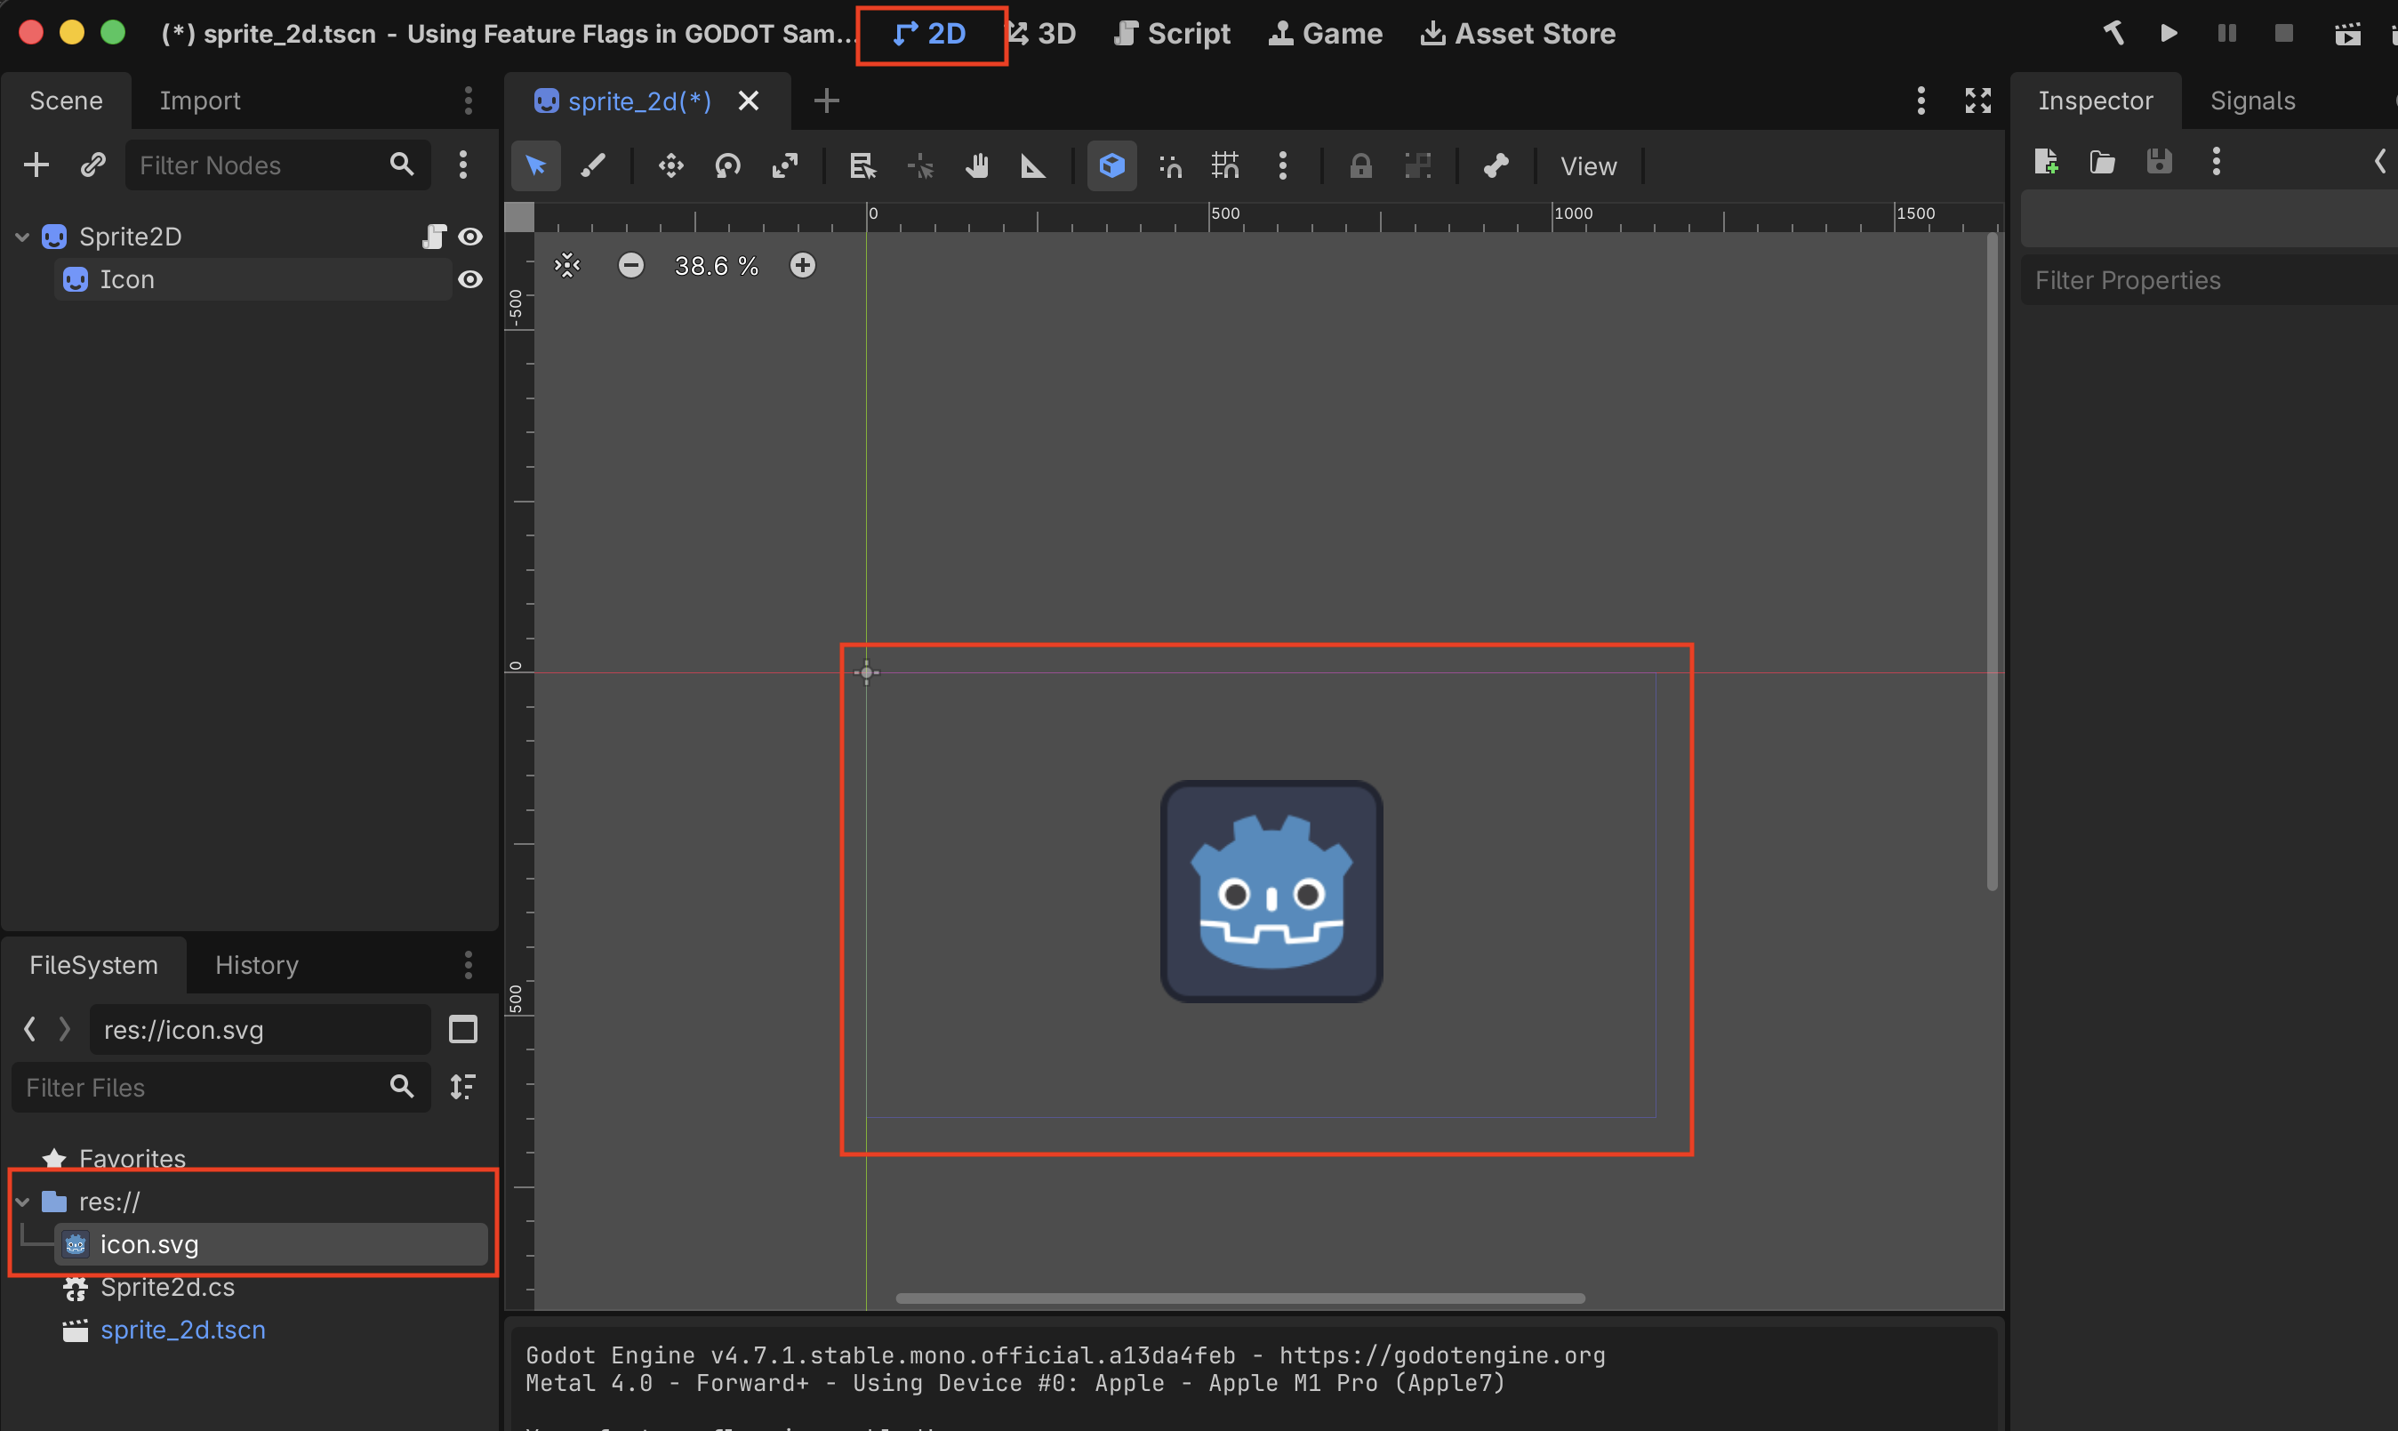Click the Group selected nodes icon
This screenshot has height=1431, width=2398.
pyautogui.click(x=1418, y=165)
